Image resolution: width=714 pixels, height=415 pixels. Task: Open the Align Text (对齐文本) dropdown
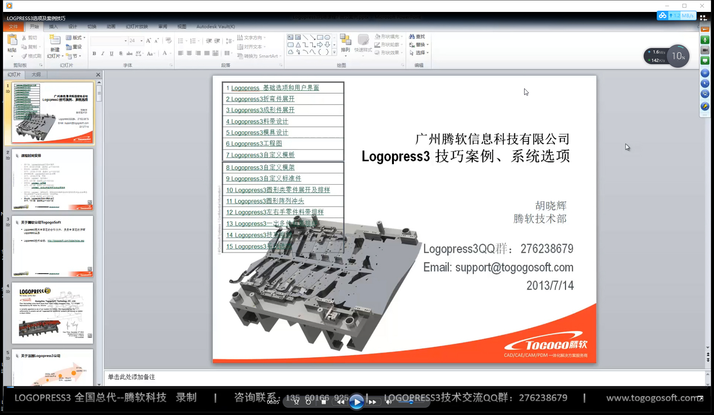coord(251,47)
